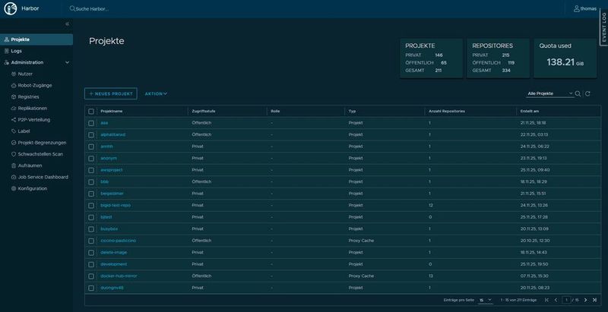
Task: Jump to first page of projects
Action: tap(546, 300)
